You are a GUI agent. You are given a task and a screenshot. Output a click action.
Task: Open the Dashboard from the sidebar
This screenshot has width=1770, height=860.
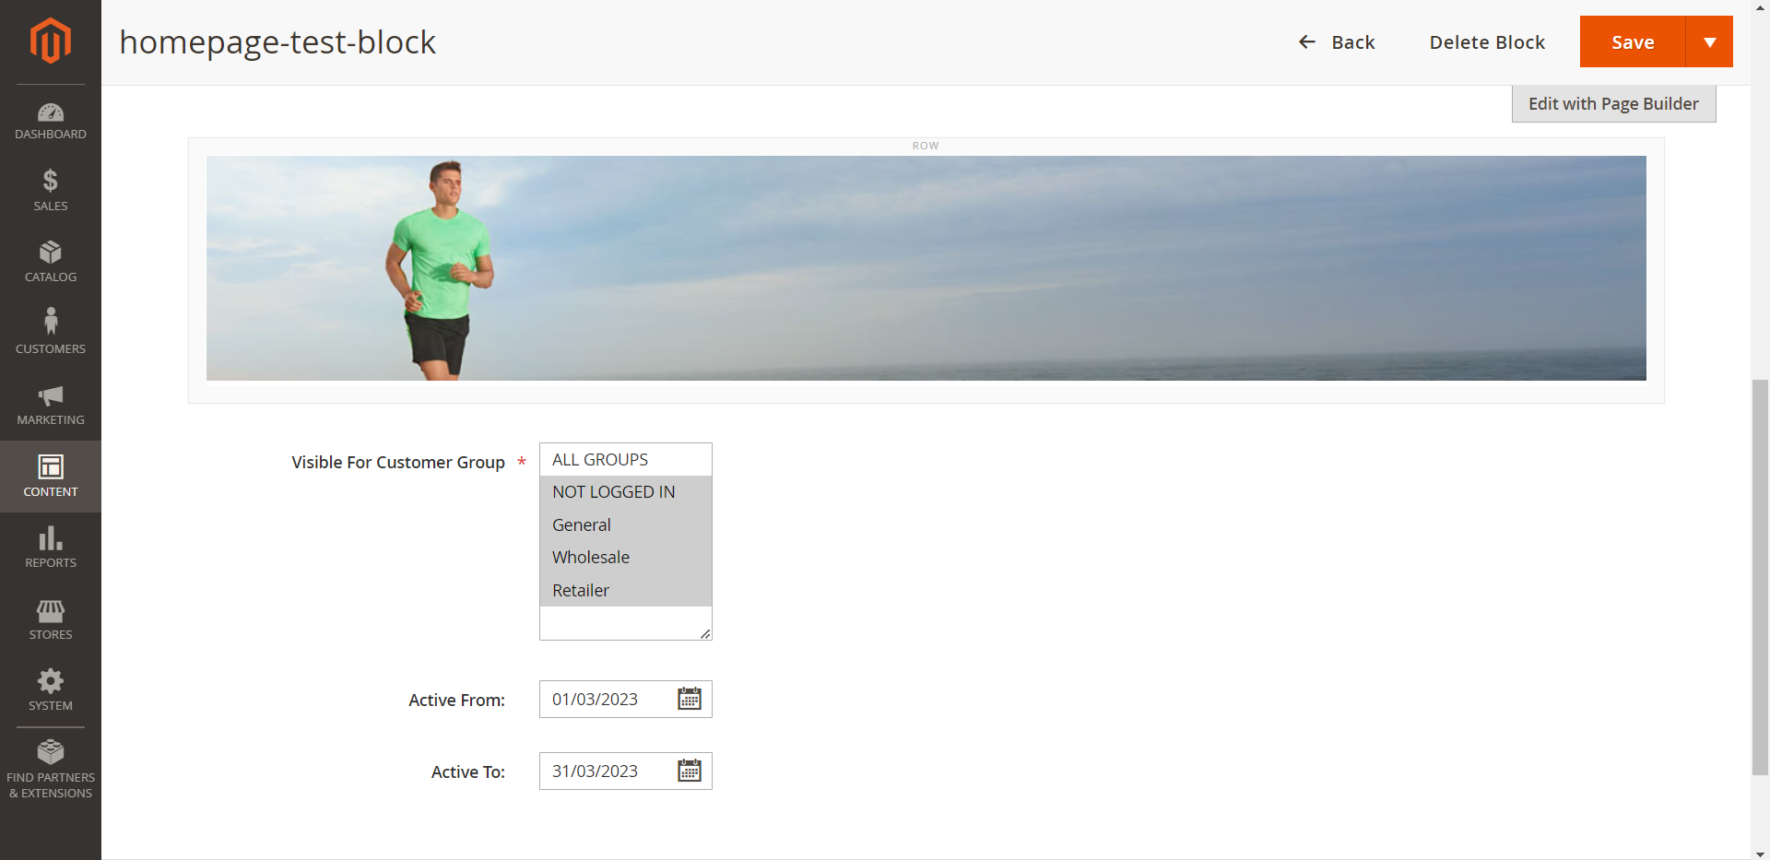point(51,123)
